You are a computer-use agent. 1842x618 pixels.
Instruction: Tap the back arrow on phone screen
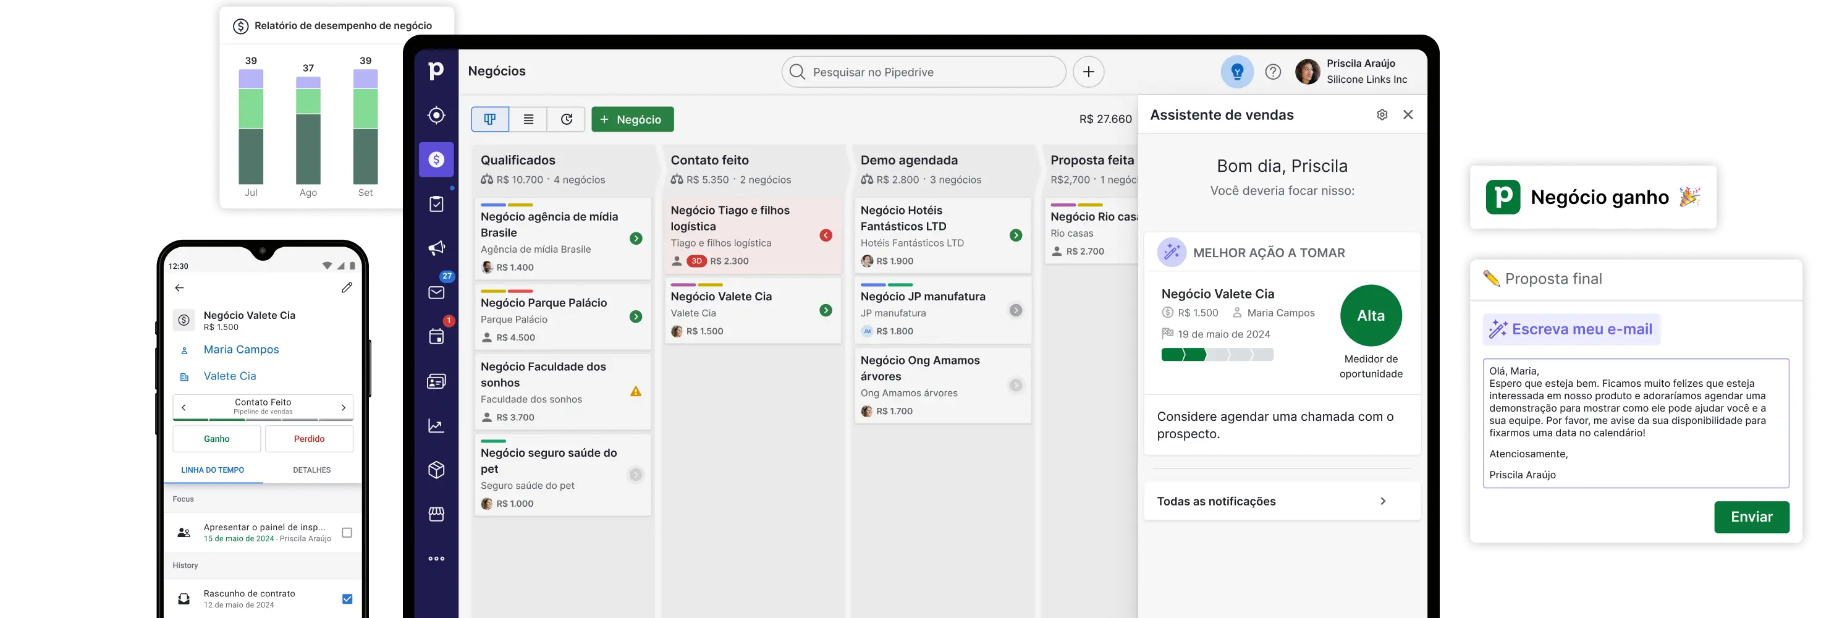[x=179, y=287]
